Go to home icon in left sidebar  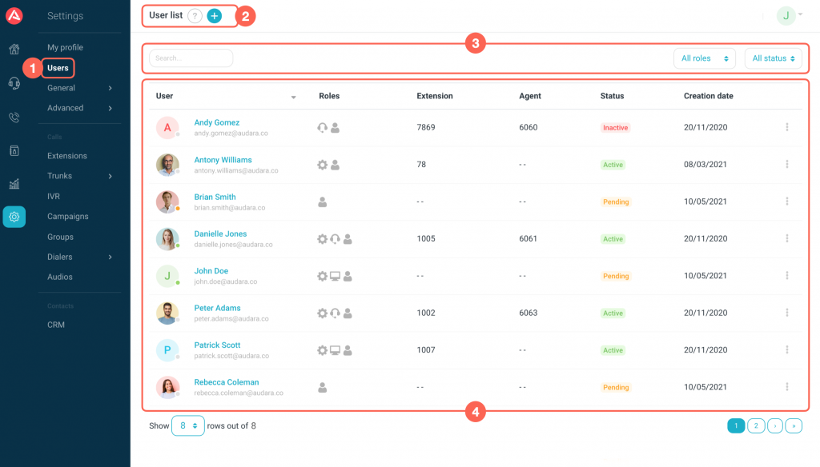pyautogui.click(x=14, y=50)
